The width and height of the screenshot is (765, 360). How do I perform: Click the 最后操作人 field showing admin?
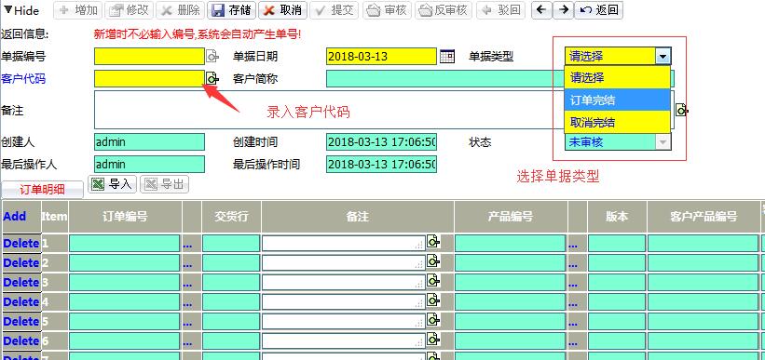149,164
